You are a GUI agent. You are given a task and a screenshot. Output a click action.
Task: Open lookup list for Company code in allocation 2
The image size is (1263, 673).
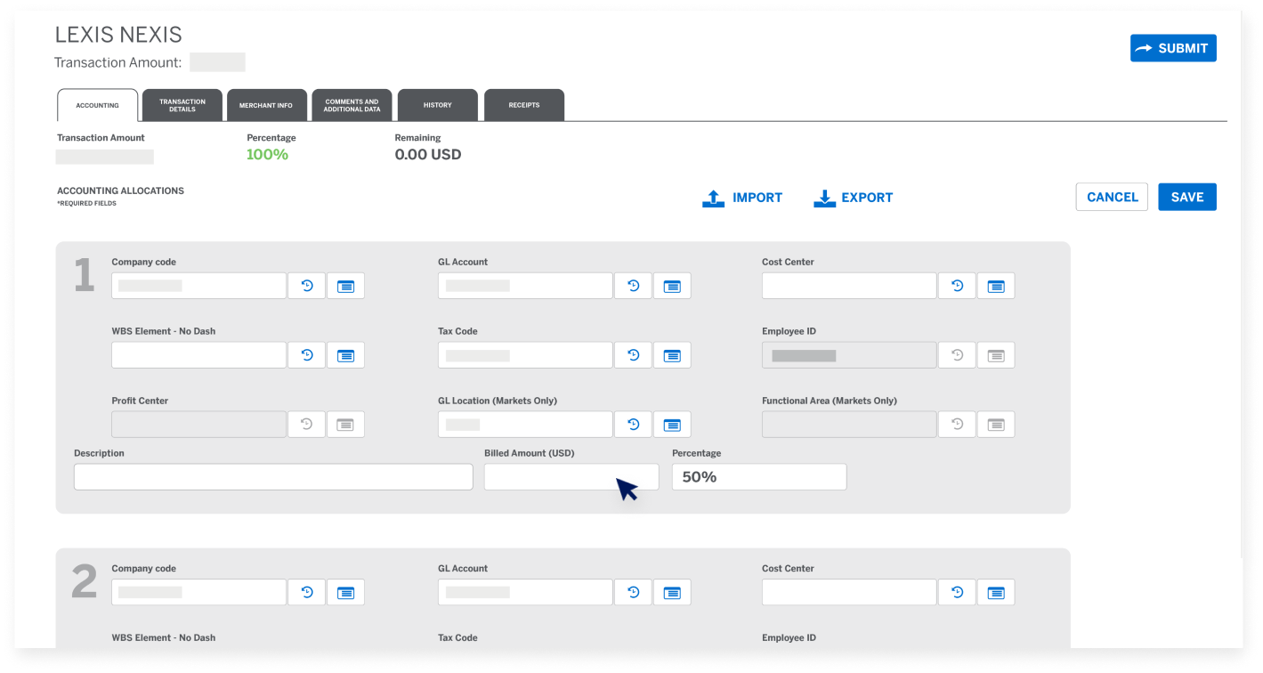(x=345, y=592)
